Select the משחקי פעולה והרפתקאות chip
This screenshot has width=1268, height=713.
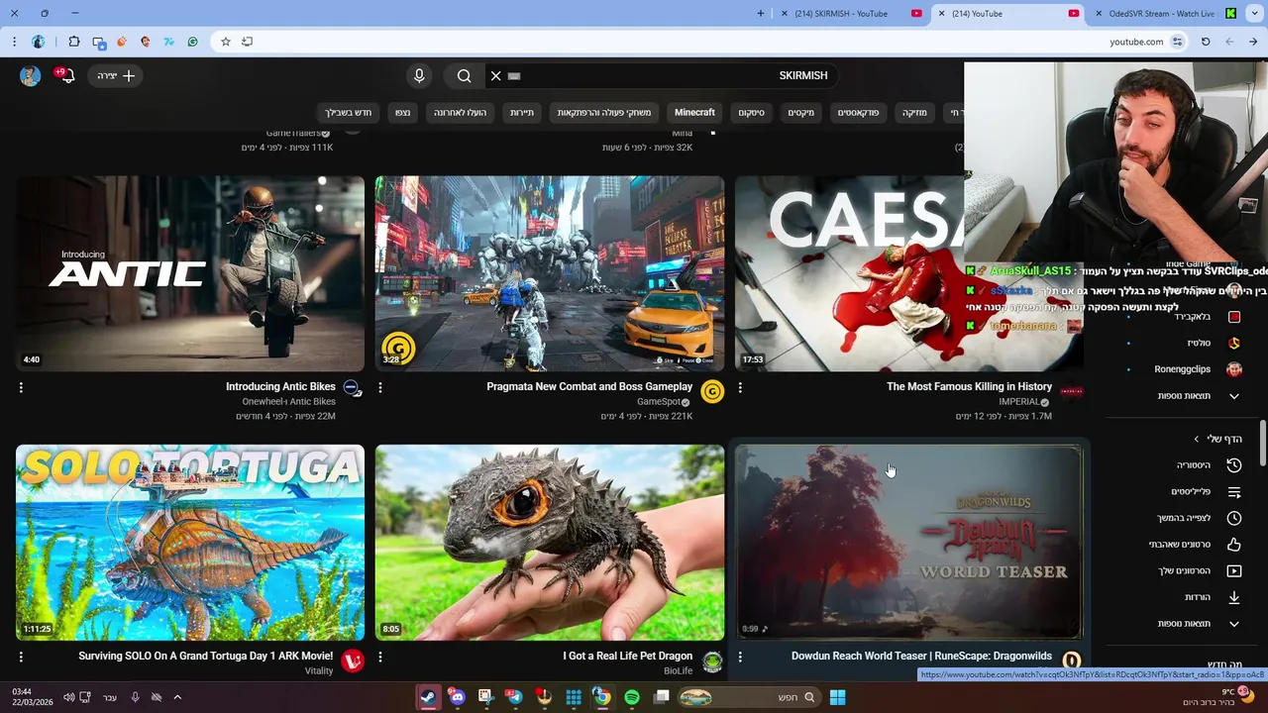click(x=604, y=113)
